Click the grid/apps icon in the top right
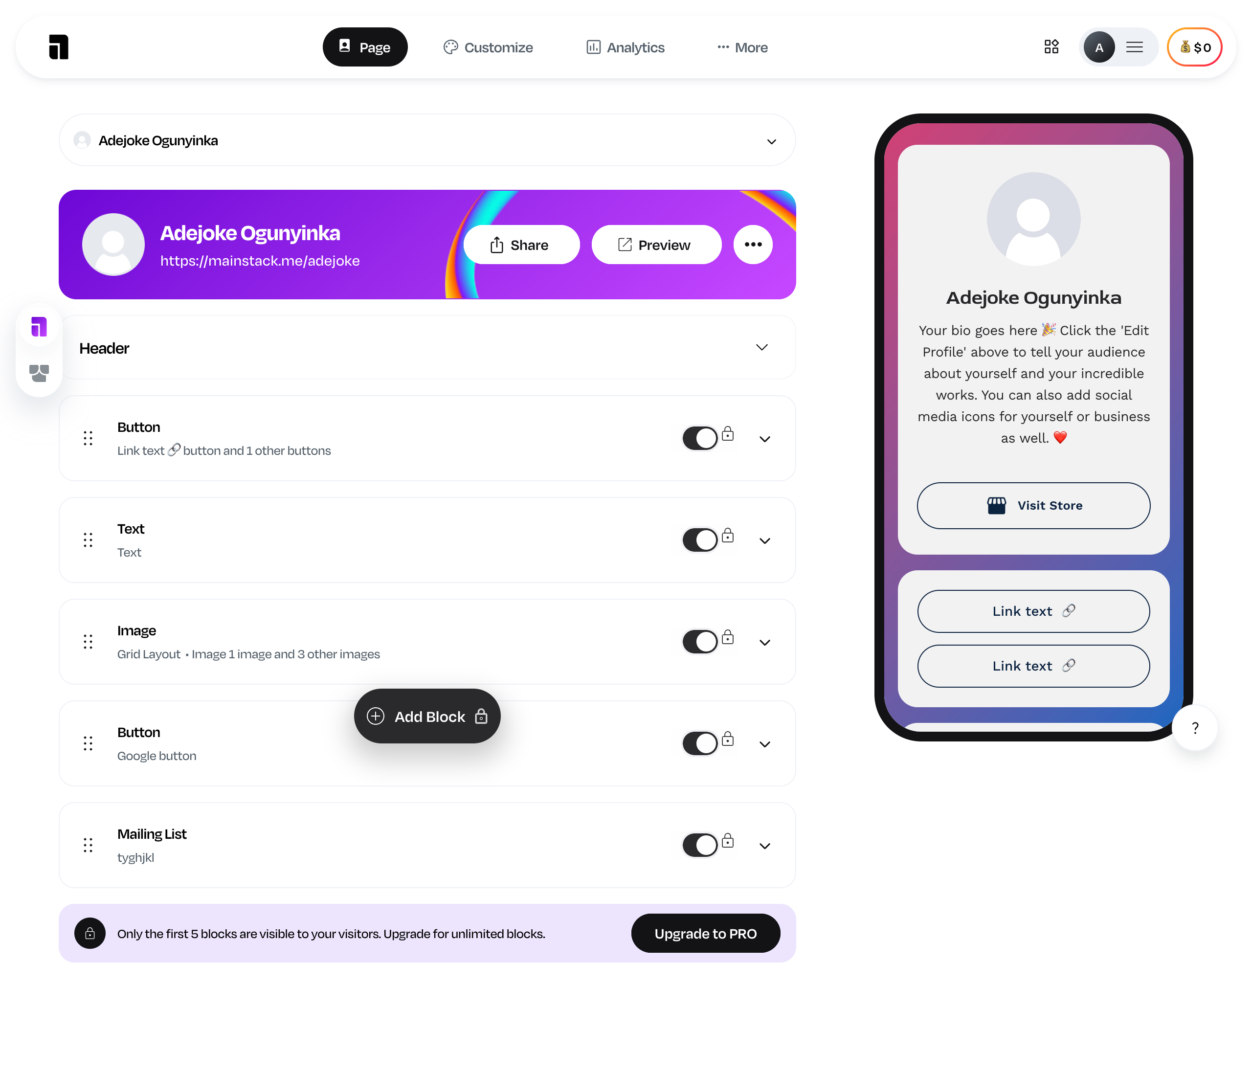 point(1052,47)
